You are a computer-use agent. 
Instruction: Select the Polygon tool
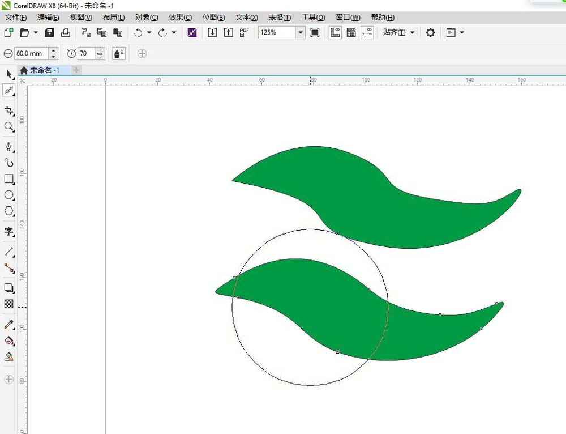(x=8, y=211)
